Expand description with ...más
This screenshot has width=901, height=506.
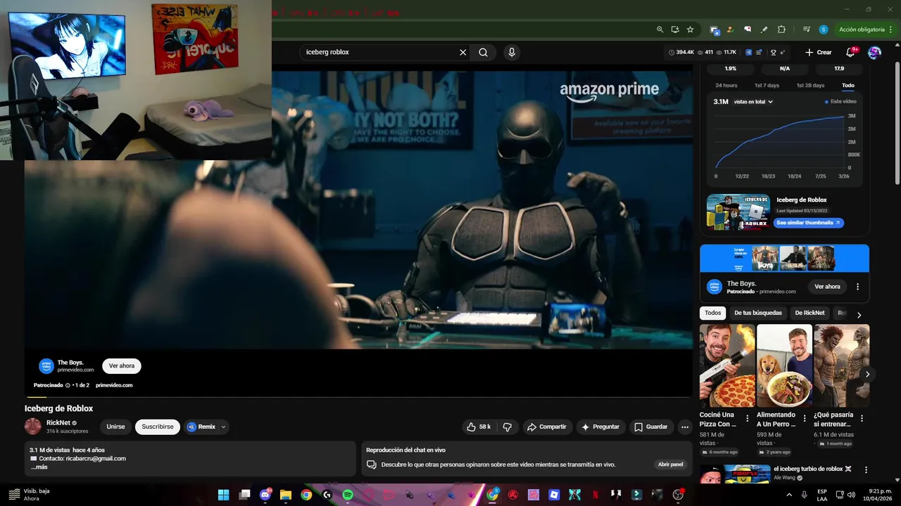click(x=39, y=467)
